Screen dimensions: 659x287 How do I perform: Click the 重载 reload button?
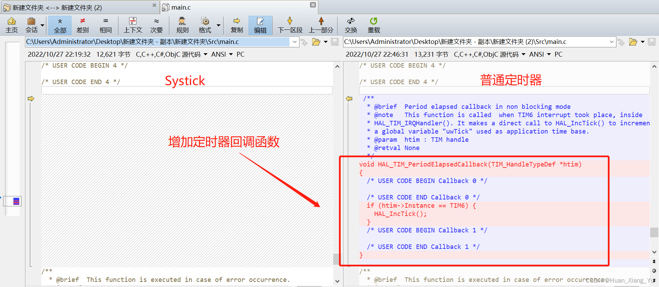374,25
